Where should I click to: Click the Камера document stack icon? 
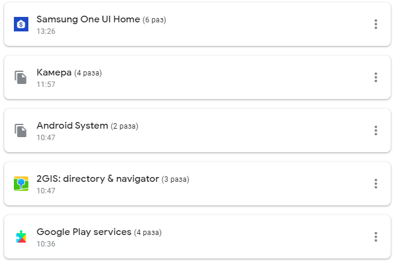[21, 77]
